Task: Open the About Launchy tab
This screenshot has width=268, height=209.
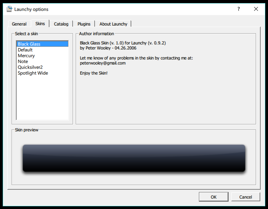Action: [x=113, y=24]
